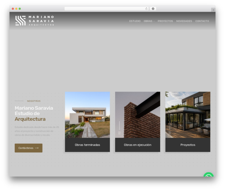Open the Obras terminadas card label
Image resolution: width=225 pixels, height=190 pixels.
tap(87, 145)
